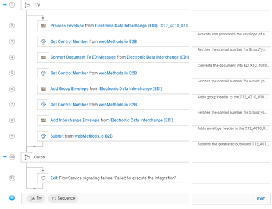Image resolution: width=272 pixels, height=209 pixels.
Task: Select the Try label in step 1
Action: pos(37,5)
